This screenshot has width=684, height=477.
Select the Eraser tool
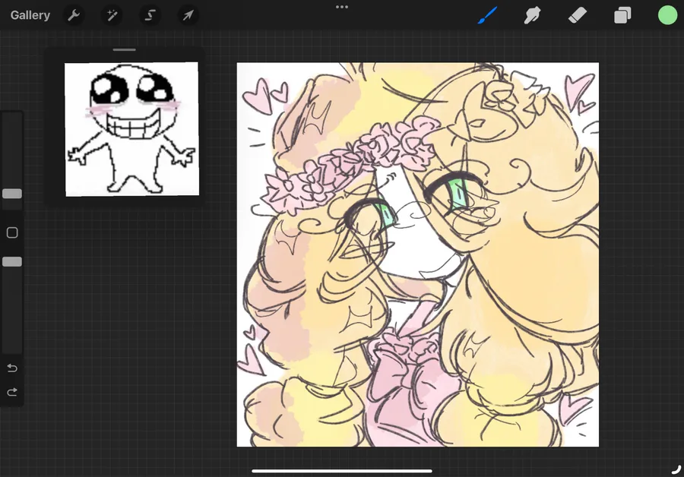click(x=578, y=16)
